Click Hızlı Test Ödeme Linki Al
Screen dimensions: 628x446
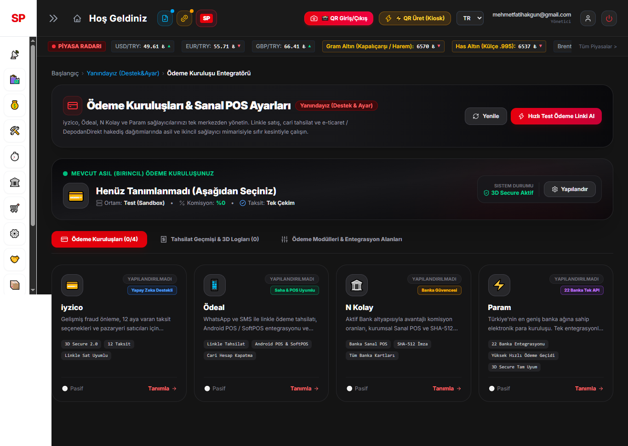[556, 116]
